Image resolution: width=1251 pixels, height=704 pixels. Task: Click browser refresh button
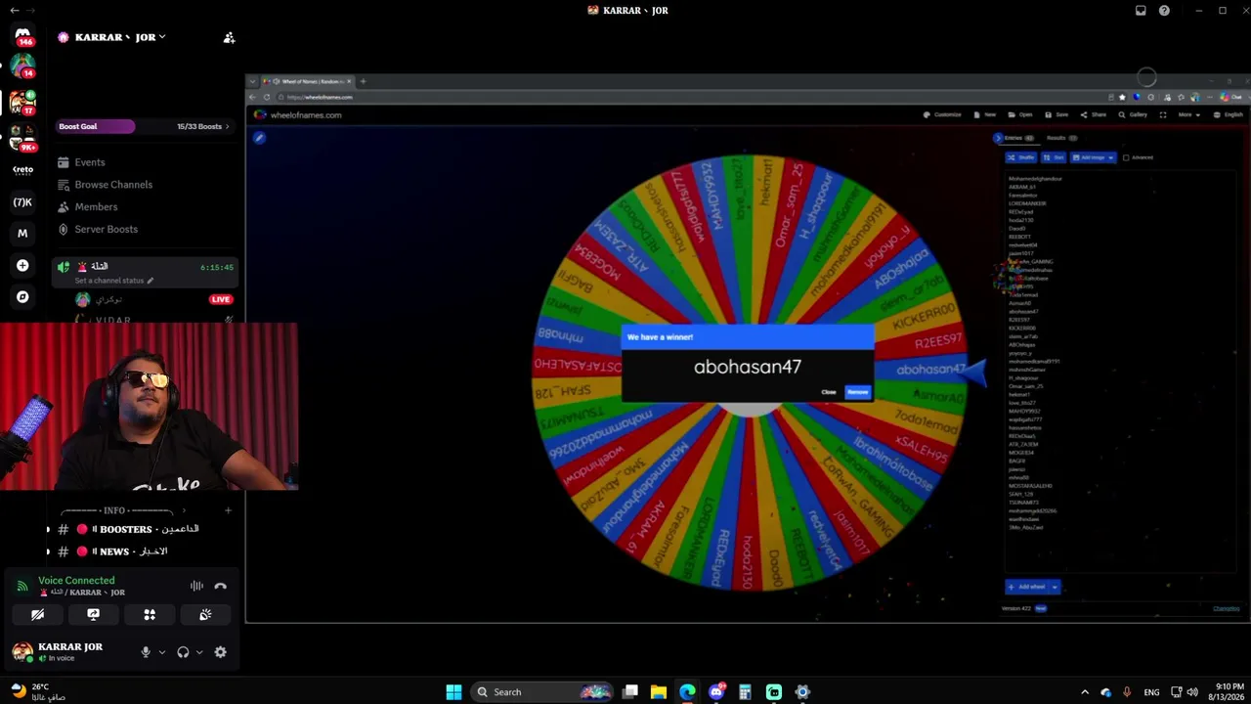coord(267,97)
